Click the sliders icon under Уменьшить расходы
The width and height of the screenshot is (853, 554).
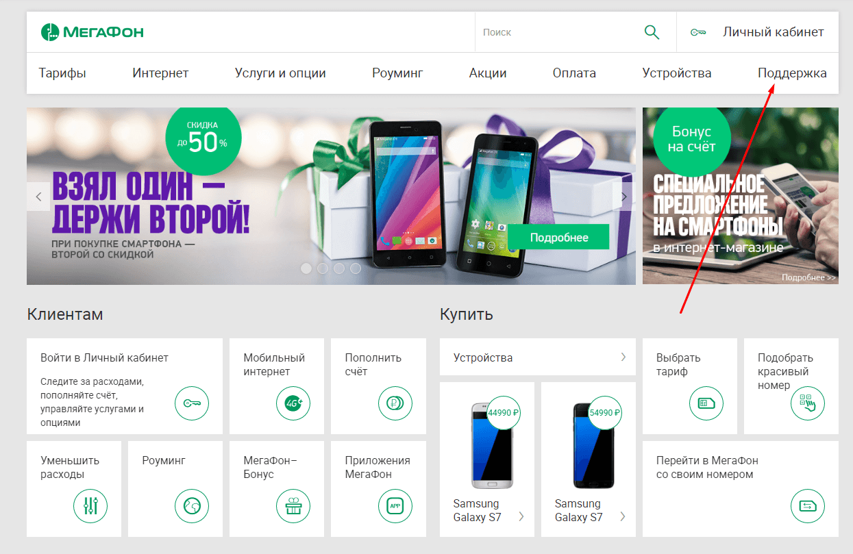tap(90, 506)
